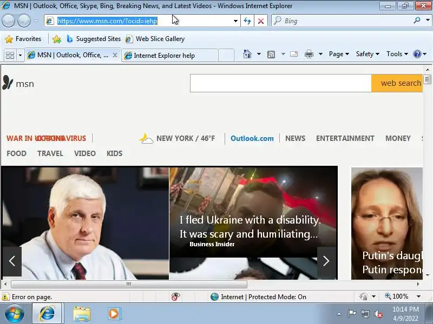The image size is (433, 324).
Task: Click Internet Protected Mode zone indicator
Action: (x=259, y=296)
